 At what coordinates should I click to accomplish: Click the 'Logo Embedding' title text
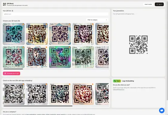(x=128, y=81)
